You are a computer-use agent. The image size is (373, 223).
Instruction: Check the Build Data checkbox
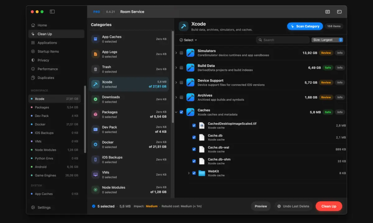click(x=181, y=68)
